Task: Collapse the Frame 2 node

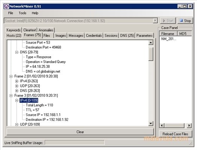Action: coord(11,76)
